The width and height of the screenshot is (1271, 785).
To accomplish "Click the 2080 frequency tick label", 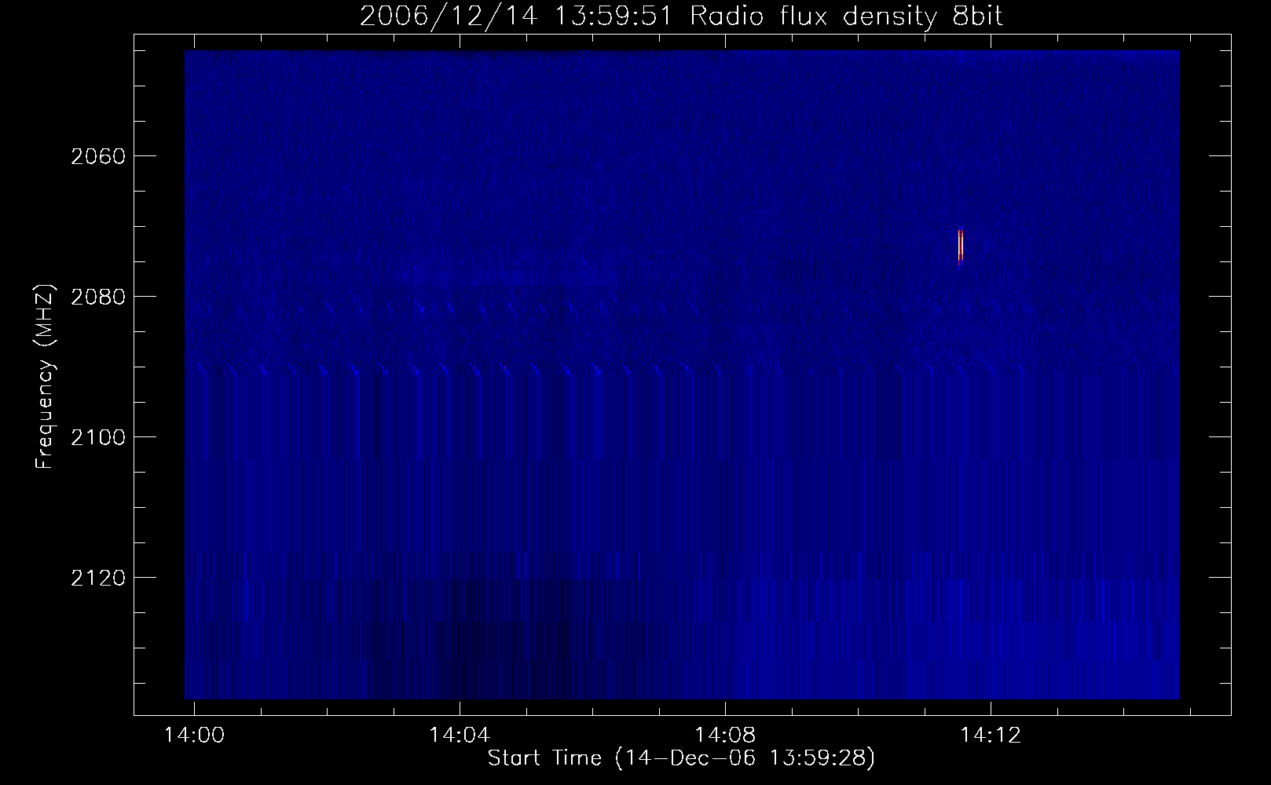I will click(x=97, y=297).
